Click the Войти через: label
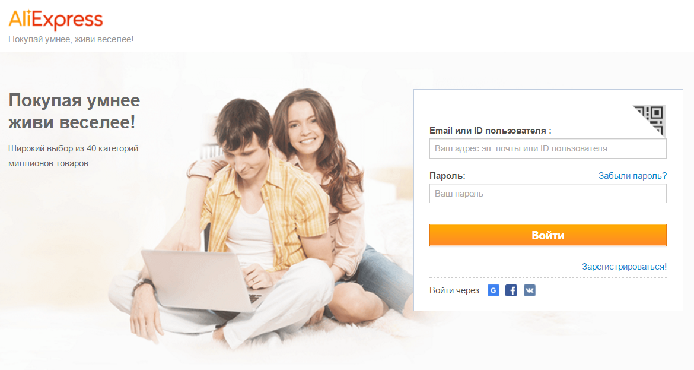 click(455, 290)
